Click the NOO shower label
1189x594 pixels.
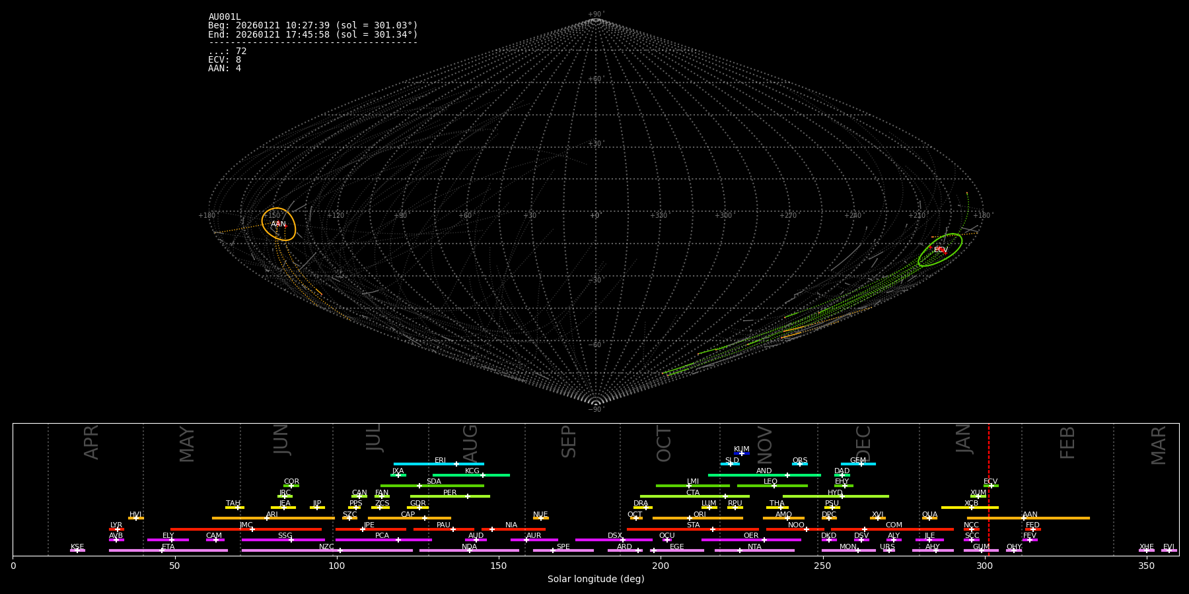[x=797, y=525]
